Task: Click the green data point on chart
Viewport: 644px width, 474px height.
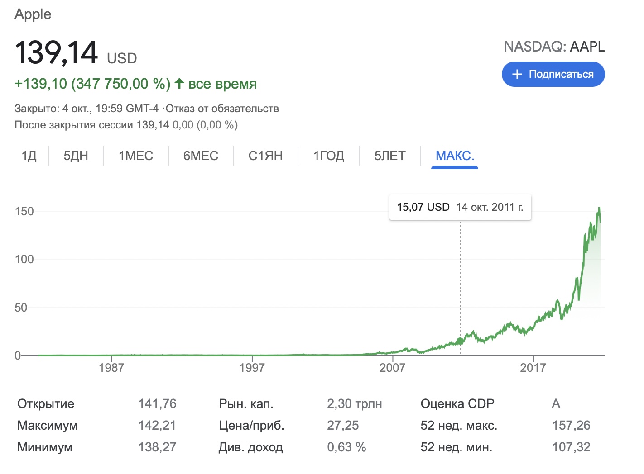Action: pos(460,341)
